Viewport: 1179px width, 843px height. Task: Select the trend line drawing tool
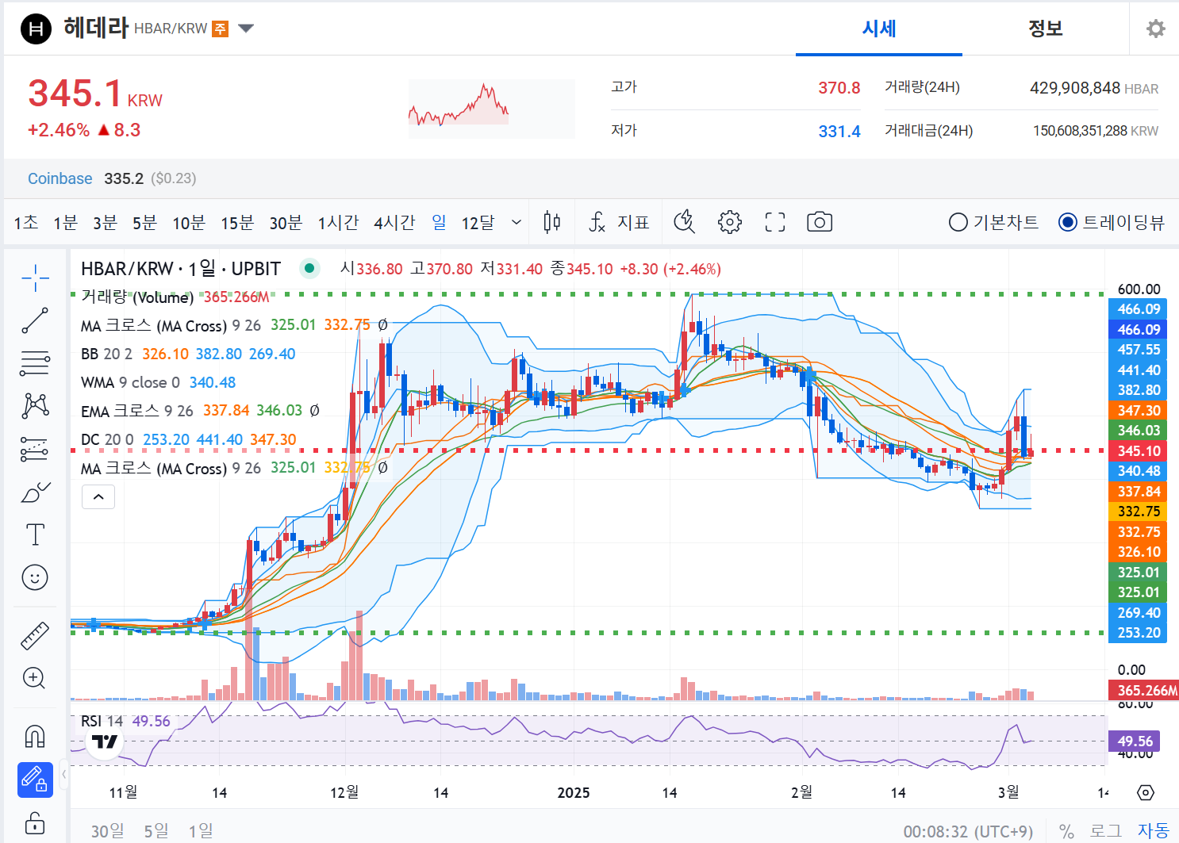pos(35,320)
